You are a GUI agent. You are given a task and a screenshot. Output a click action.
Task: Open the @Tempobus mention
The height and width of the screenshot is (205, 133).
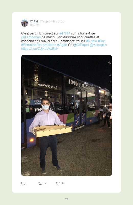click(31, 37)
